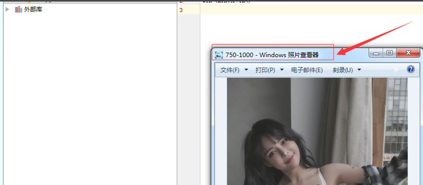
Task: Click line number 3 in editor gutter
Action: click(x=181, y=10)
